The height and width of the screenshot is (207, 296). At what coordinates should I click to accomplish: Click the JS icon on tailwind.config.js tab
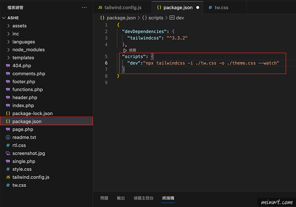[x=100, y=8]
